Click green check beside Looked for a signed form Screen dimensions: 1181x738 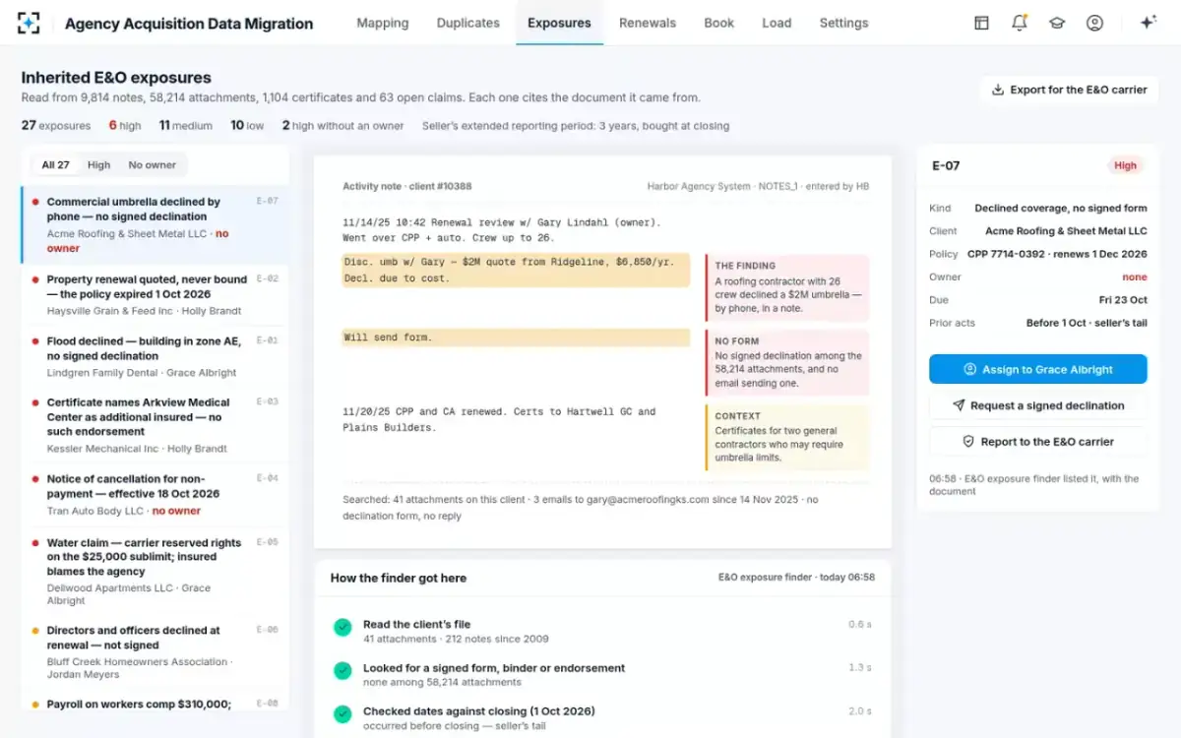(x=342, y=670)
